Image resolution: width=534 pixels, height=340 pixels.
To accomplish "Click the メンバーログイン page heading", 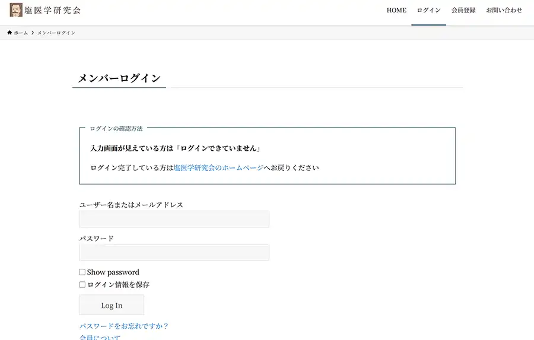I will [x=119, y=78].
